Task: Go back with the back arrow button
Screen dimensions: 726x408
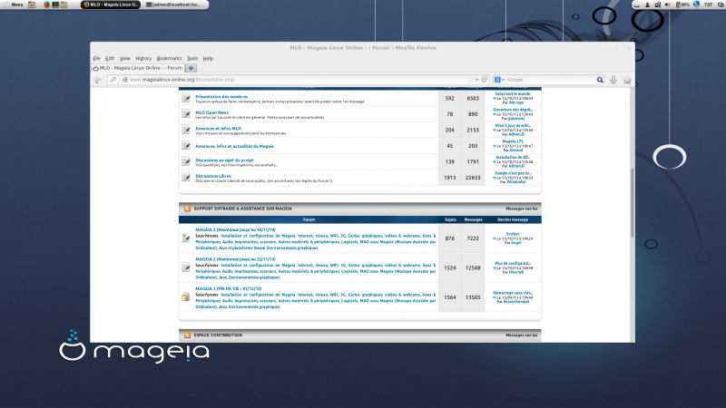Action: pos(98,80)
